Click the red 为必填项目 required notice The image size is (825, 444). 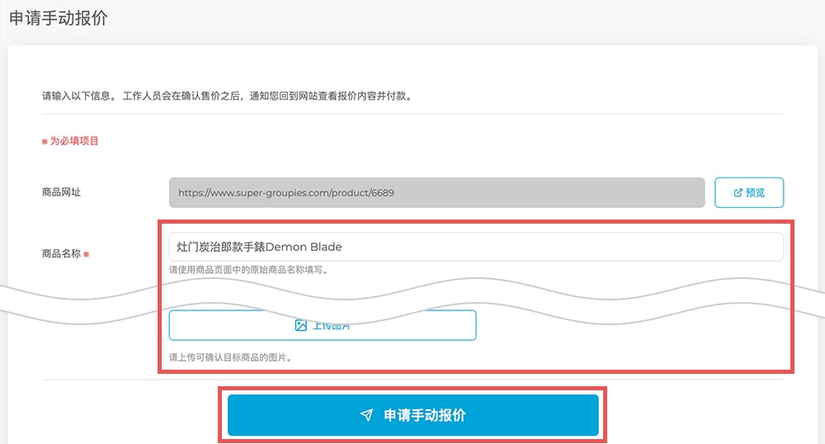[74, 141]
